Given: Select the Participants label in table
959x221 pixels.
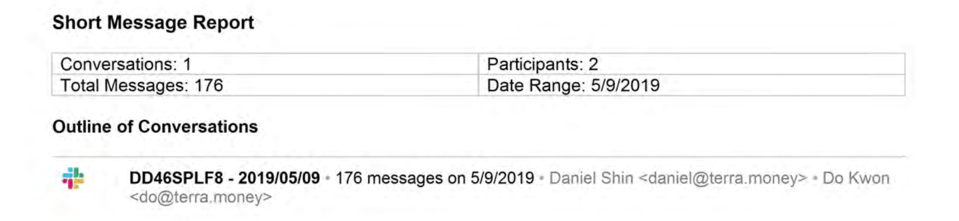Looking at the screenshot, I should (x=535, y=64).
